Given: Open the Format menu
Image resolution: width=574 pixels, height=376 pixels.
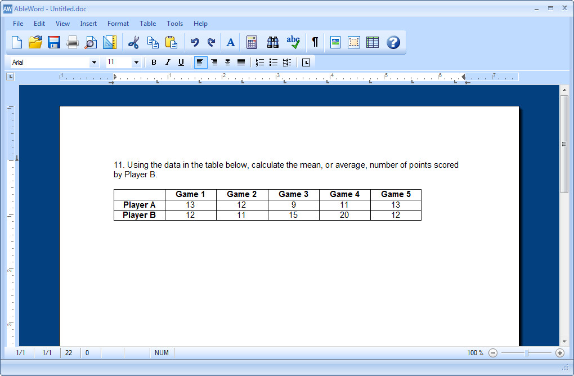Looking at the screenshot, I should coord(118,24).
